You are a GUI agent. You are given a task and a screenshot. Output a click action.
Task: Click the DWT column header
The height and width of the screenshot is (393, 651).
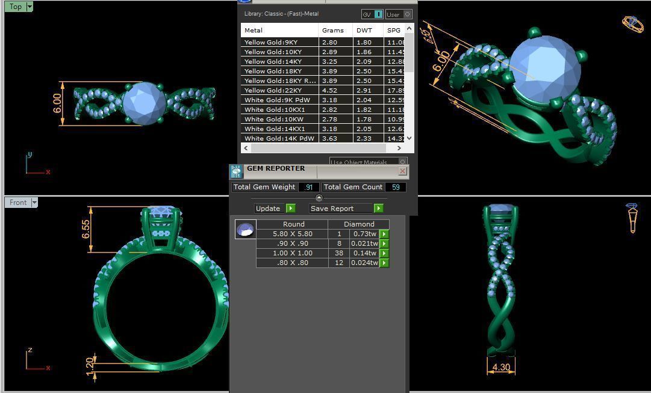click(x=369, y=30)
